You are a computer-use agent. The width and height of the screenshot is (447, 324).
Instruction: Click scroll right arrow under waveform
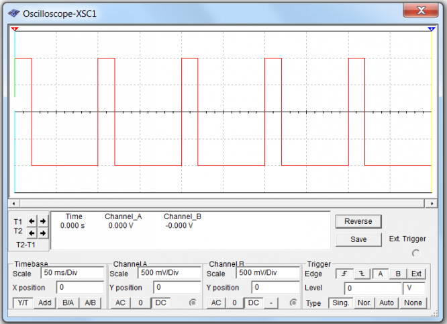click(x=432, y=204)
